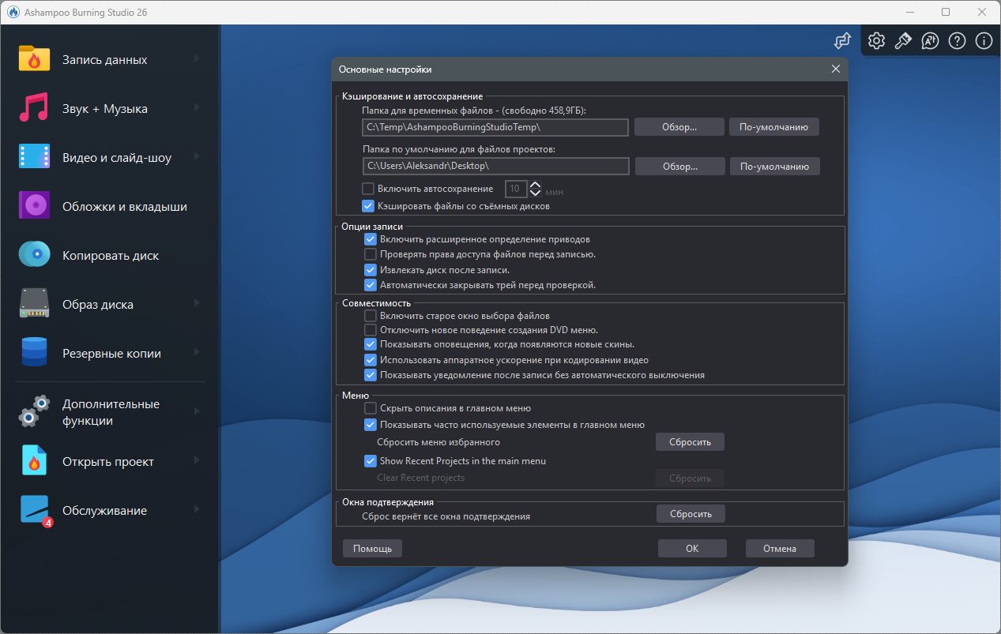Expand the Образ диска submenu arrow

tap(197, 304)
